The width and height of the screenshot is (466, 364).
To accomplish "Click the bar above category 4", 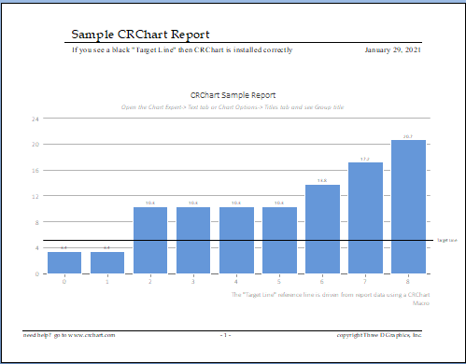I will 236,240.
